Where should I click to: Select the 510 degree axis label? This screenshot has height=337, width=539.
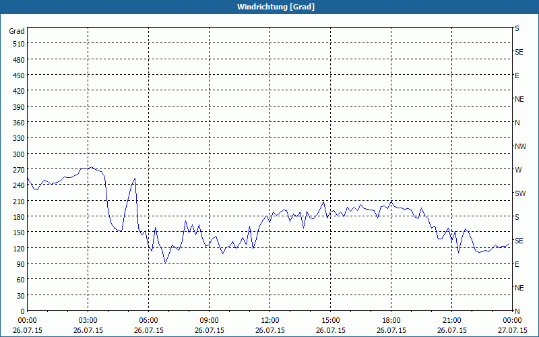point(19,44)
